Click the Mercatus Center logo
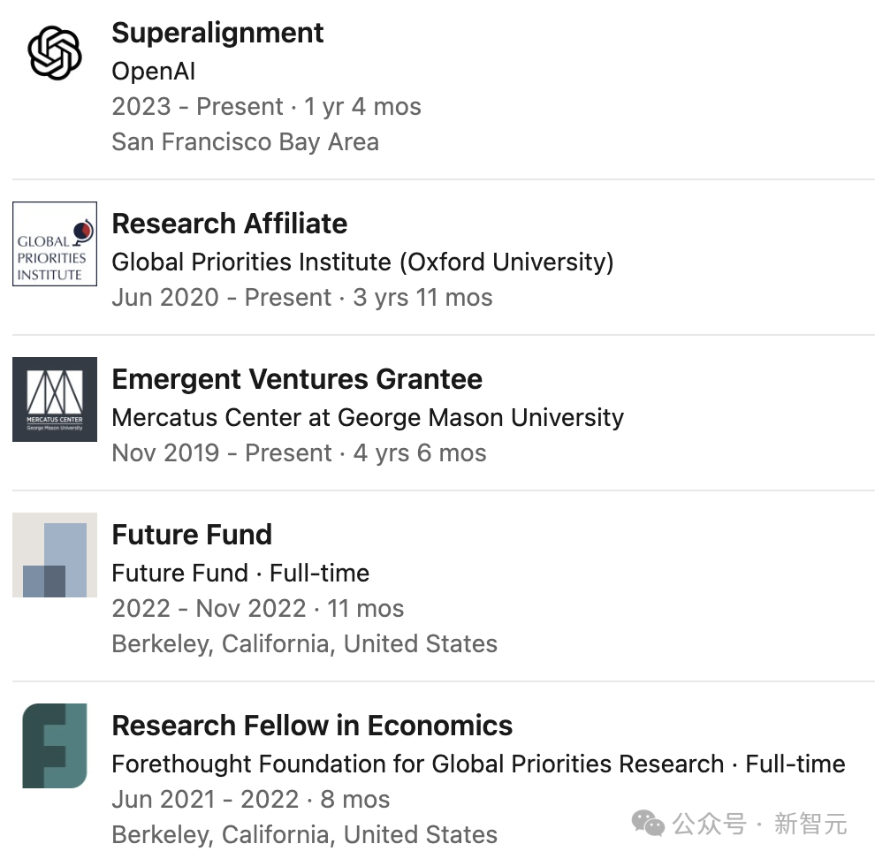This screenshot has height=859, width=875. tap(55, 399)
